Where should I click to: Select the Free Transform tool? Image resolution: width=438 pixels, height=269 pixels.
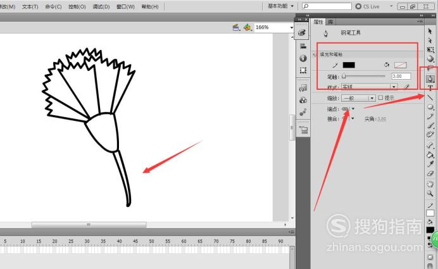430,50
